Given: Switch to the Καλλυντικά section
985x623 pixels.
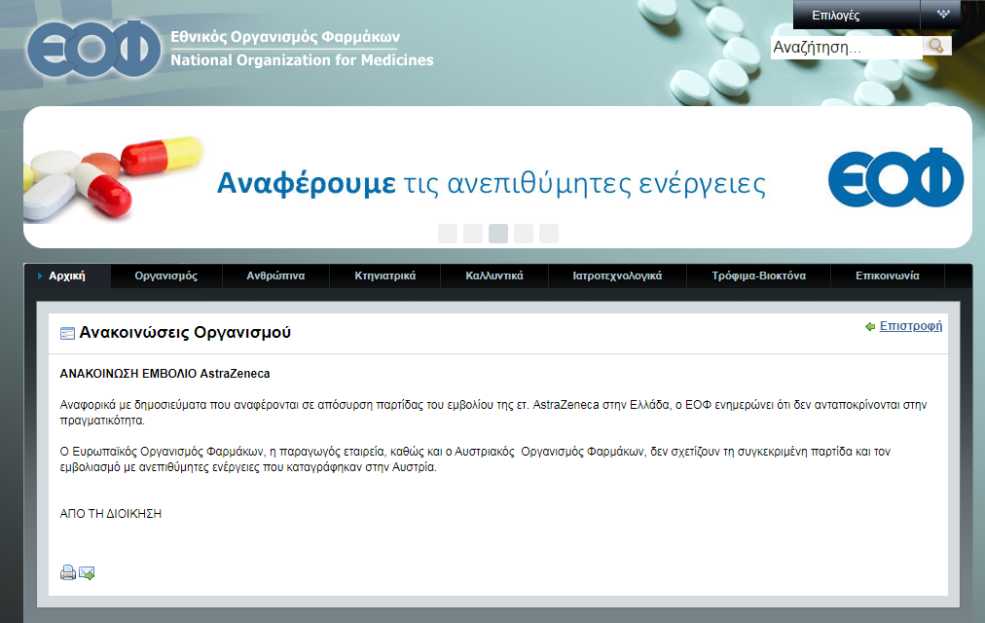Looking at the screenshot, I should click(494, 275).
